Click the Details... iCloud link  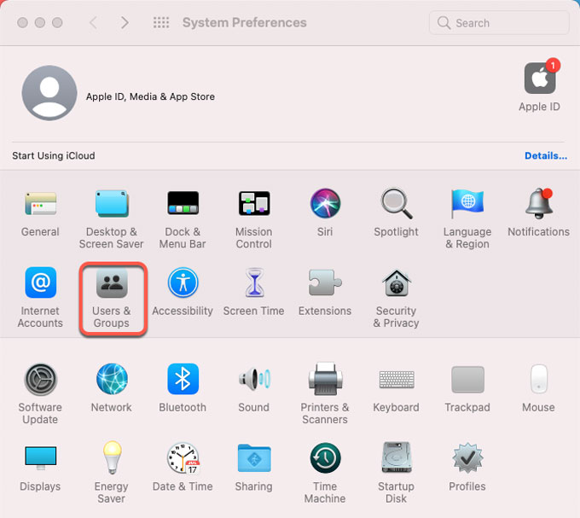(545, 156)
